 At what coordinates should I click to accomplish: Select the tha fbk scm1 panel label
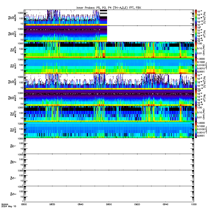13,66
